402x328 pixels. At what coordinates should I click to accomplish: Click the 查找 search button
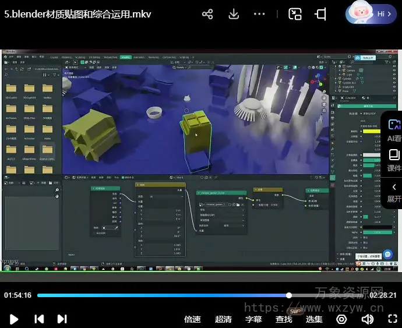click(284, 319)
